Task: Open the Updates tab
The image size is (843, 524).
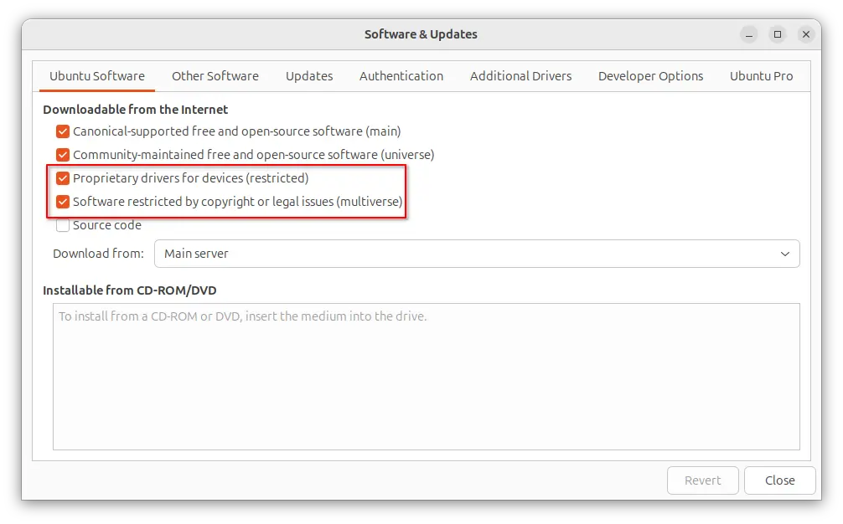Action: coord(309,76)
